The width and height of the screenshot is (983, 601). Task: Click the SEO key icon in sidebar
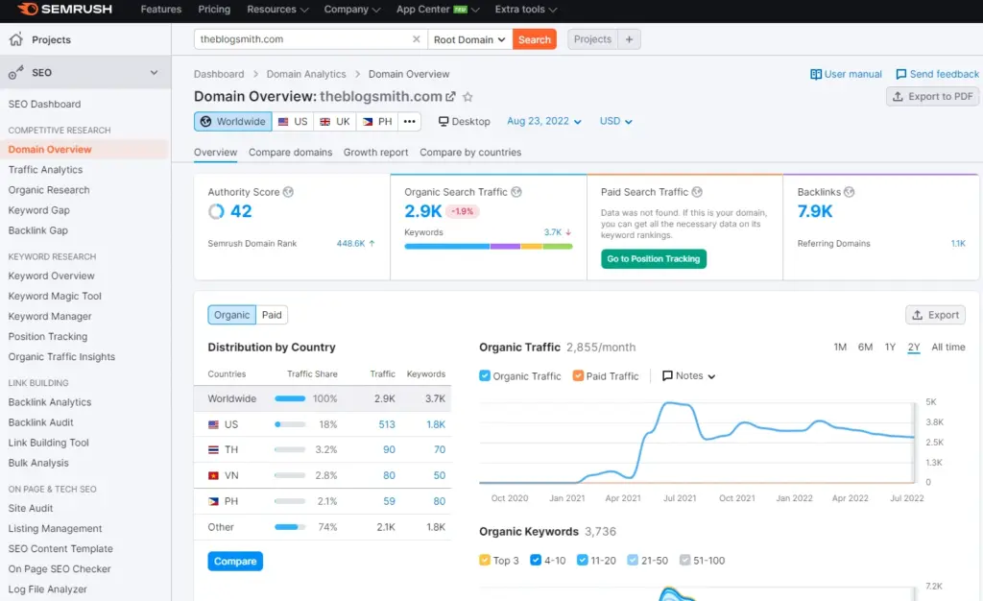[16, 72]
